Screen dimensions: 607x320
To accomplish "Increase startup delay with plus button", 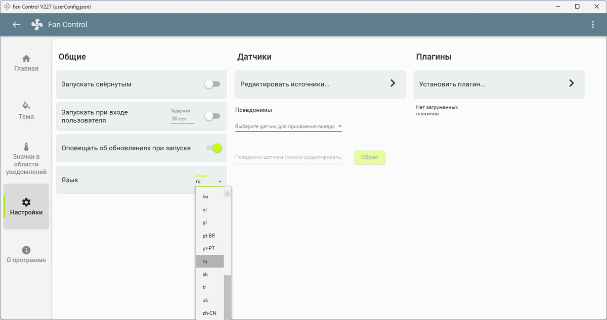I will click(x=197, y=111).
